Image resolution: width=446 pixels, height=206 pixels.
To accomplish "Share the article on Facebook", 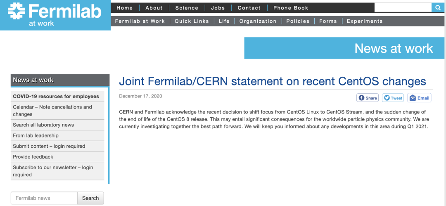I will [x=368, y=98].
